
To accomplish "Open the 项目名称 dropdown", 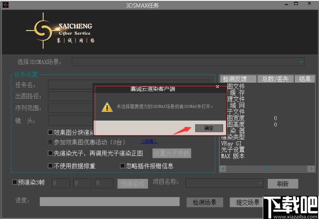I will [260, 183].
